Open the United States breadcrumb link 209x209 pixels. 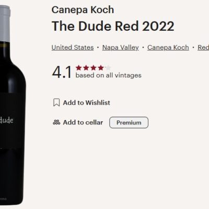[73, 48]
